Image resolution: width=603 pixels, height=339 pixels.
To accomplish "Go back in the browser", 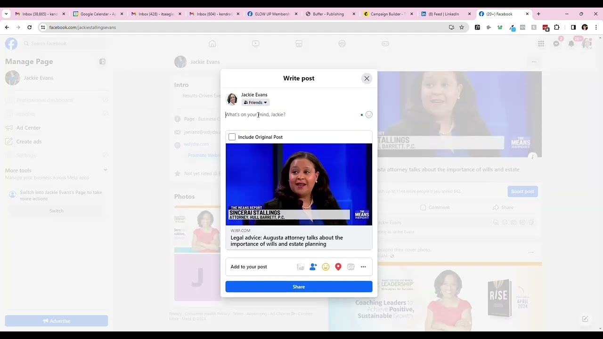I will click(x=7, y=27).
